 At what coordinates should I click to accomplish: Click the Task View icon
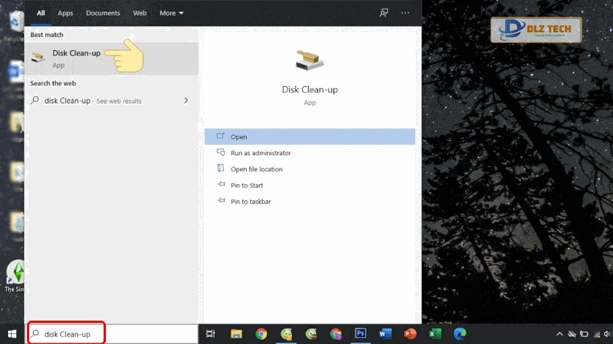click(211, 334)
